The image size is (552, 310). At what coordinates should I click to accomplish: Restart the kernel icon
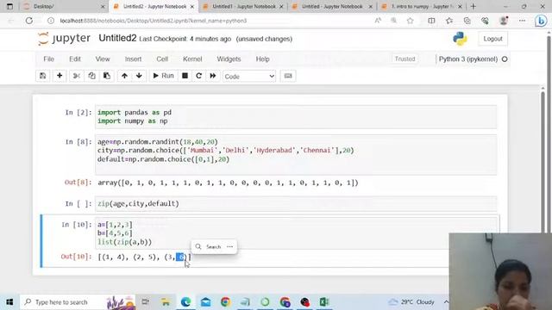coord(199,76)
